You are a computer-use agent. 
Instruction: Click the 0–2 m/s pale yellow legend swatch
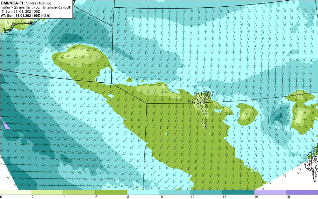[16, 192]
